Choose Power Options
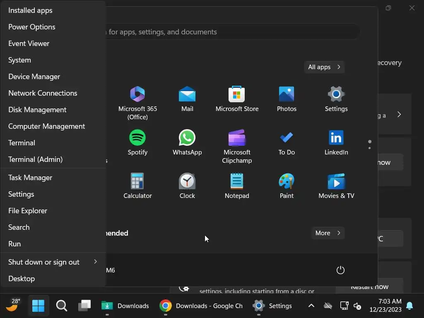Image resolution: width=424 pixels, height=318 pixels. (53, 27)
